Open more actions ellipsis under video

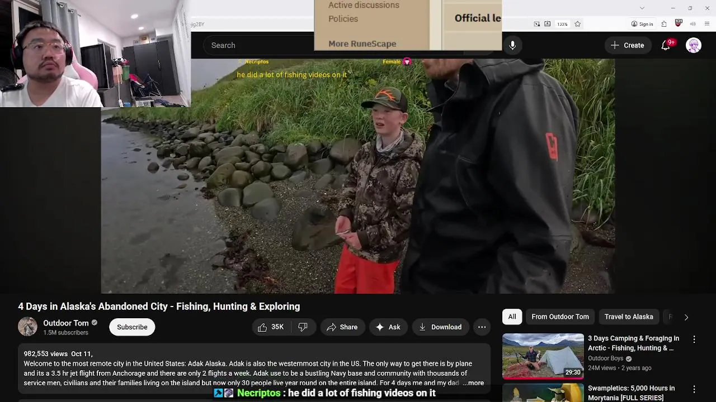tap(482, 327)
